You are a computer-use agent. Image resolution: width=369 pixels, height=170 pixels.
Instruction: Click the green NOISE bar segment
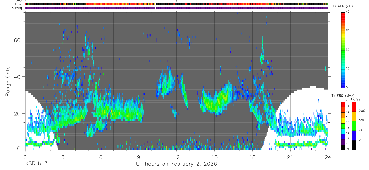click(354, 126)
